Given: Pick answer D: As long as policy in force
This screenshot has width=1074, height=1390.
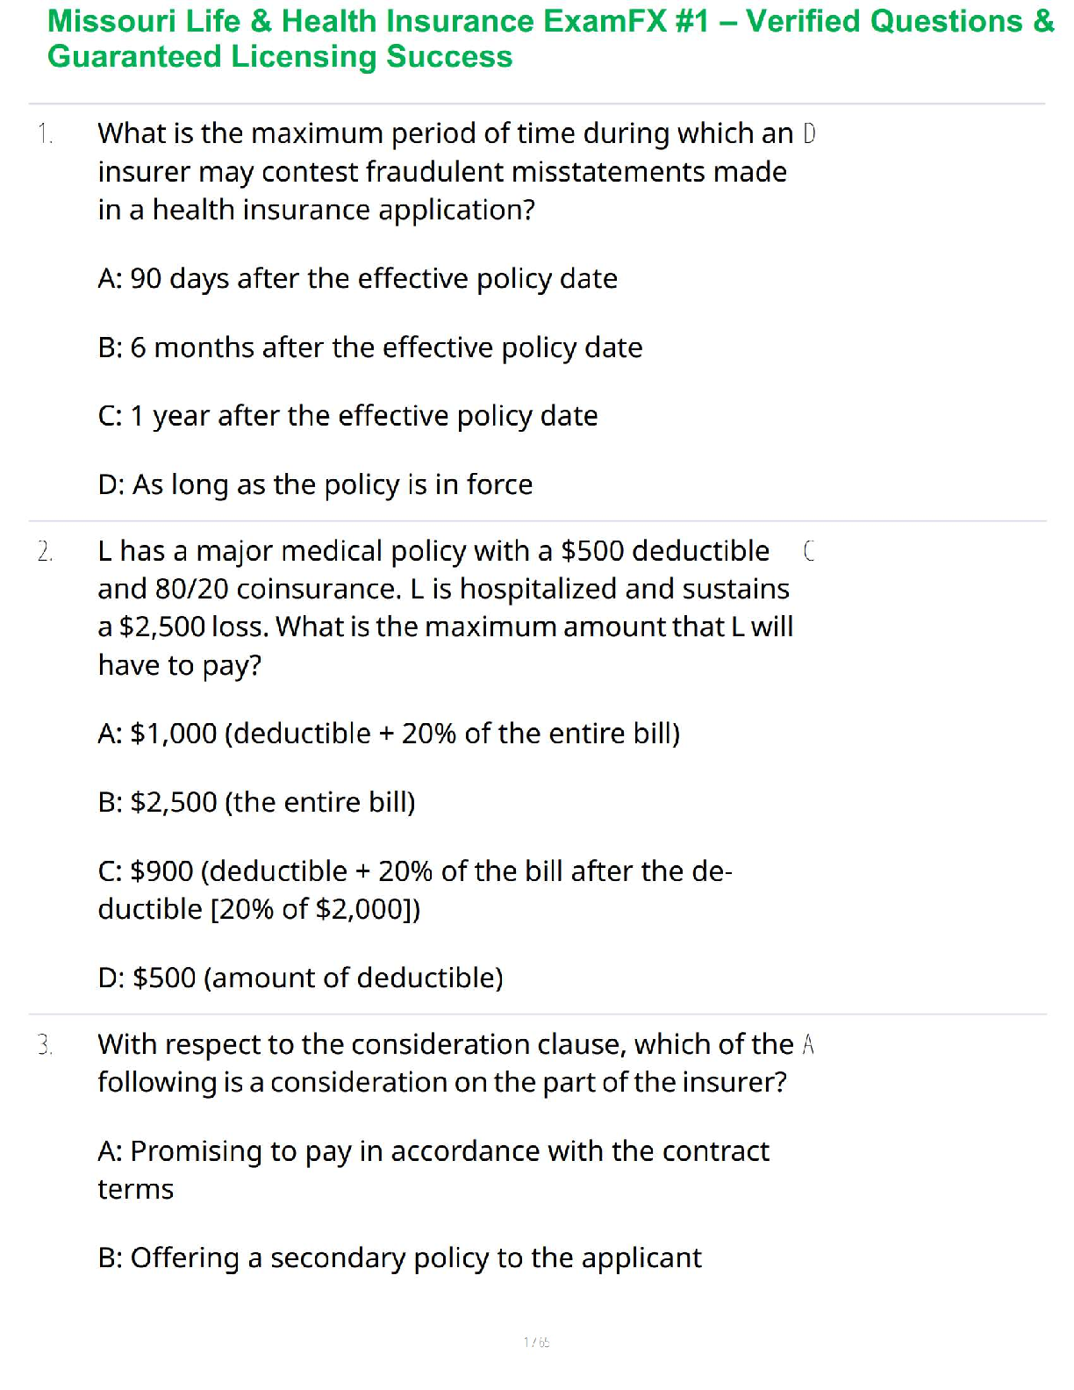Looking at the screenshot, I should coord(315,484).
